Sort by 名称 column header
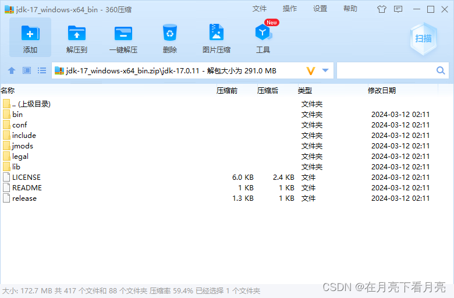454x298 pixels. [x=8, y=91]
